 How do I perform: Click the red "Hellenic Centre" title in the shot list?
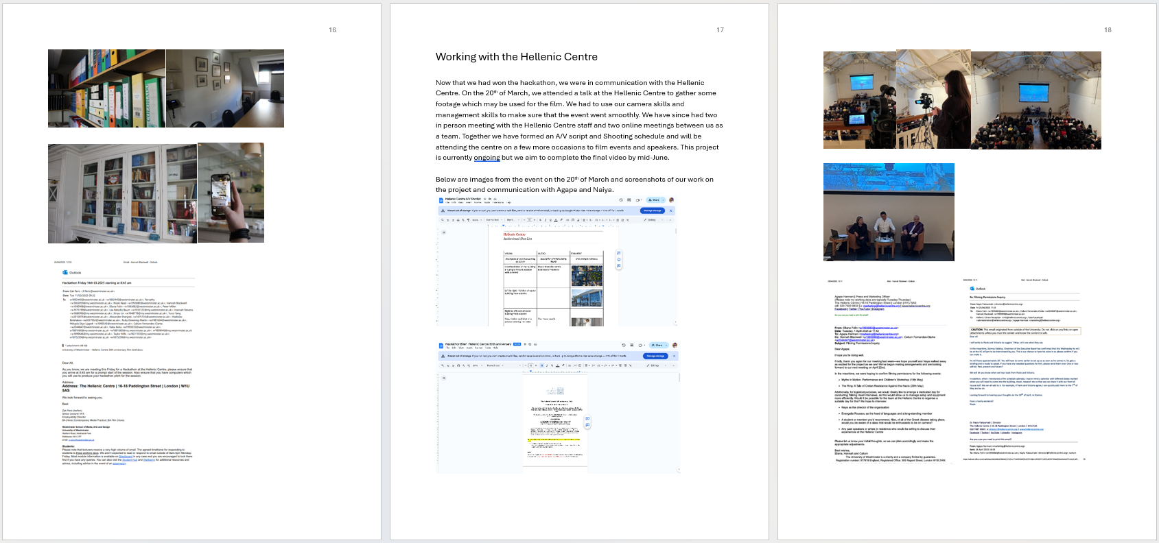(x=515, y=234)
